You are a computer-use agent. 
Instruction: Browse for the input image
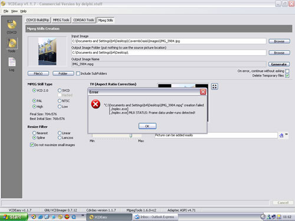[279, 41]
